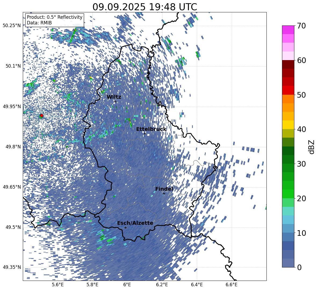Click the 40 tick on colorbar

coord(301,129)
